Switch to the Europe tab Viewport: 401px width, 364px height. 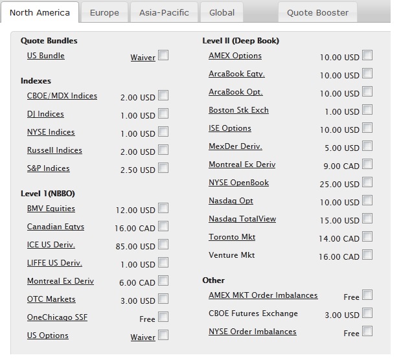click(104, 12)
